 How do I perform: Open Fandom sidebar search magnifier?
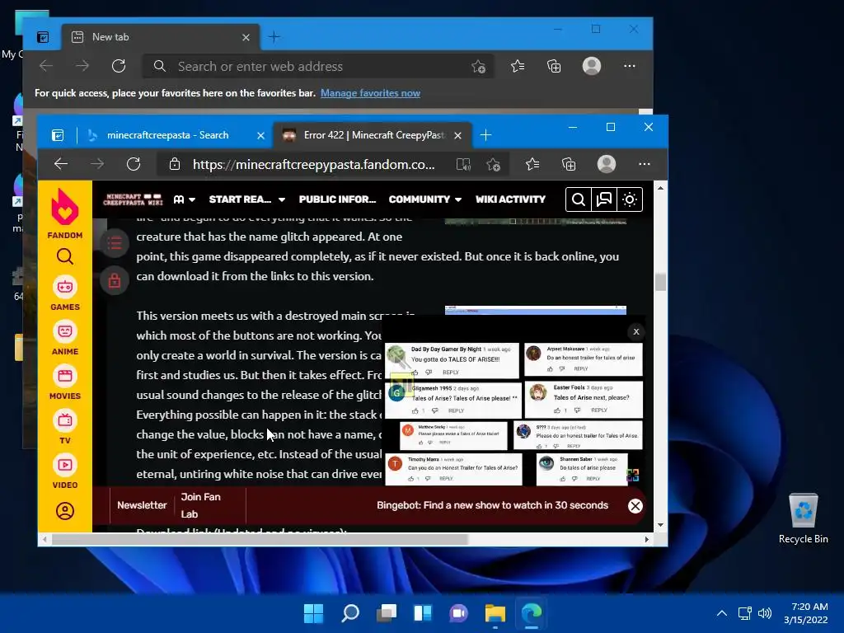click(x=64, y=256)
